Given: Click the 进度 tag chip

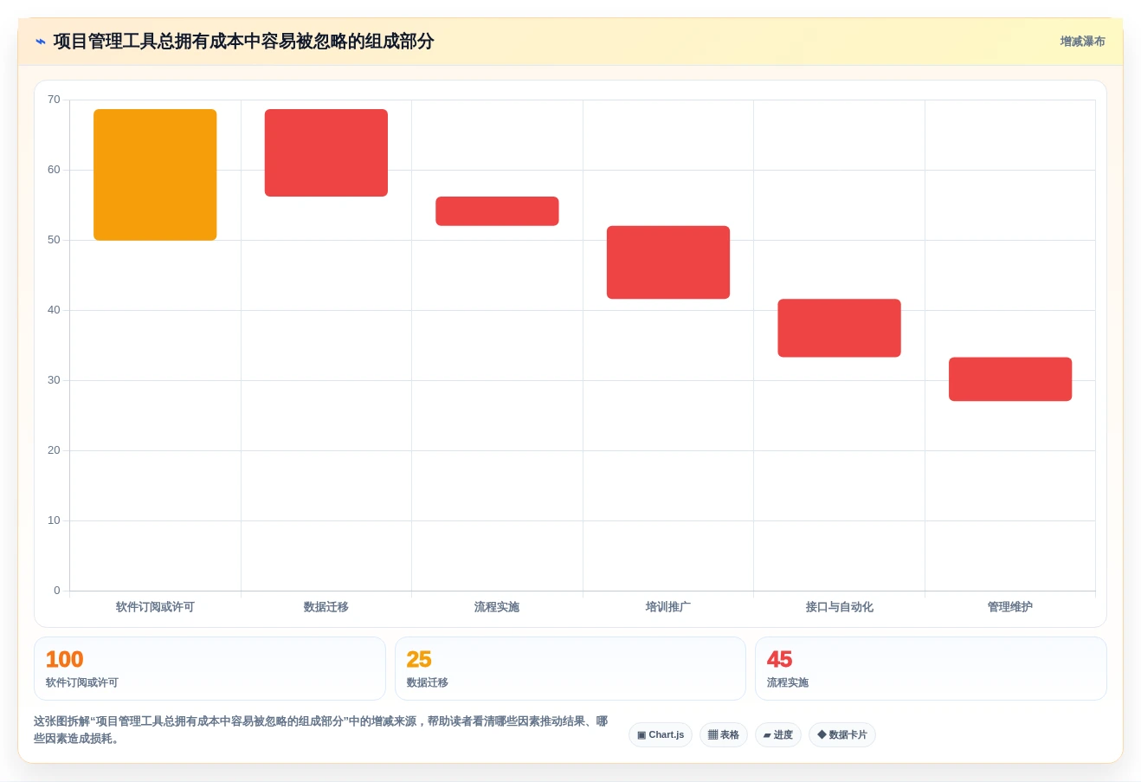Looking at the screenshot, I should coord(778,735).
